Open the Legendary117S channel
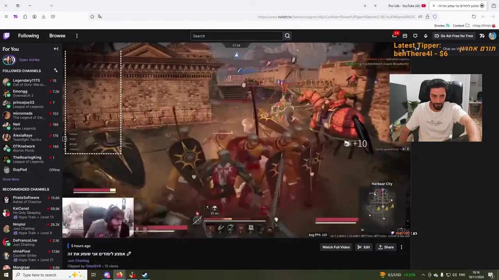 31,82
